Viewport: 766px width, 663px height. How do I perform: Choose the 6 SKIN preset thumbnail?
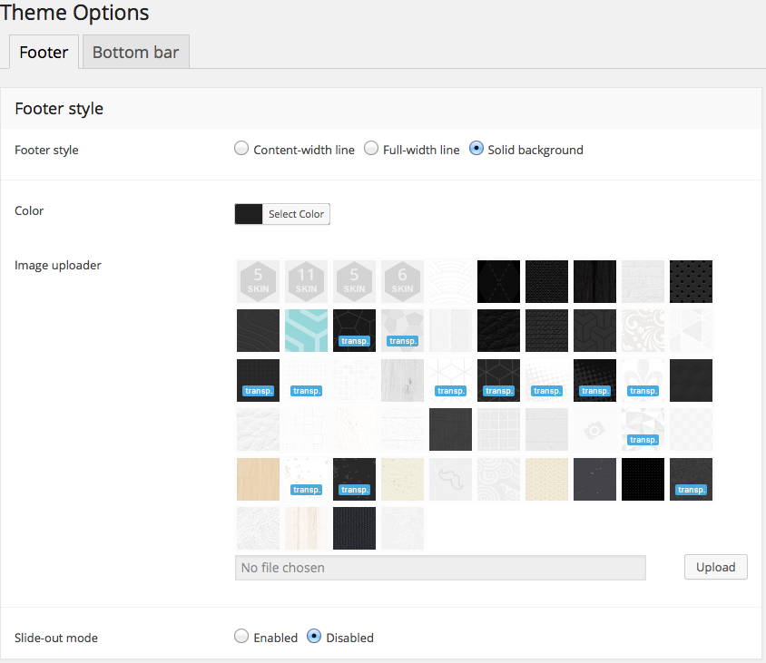402,281
